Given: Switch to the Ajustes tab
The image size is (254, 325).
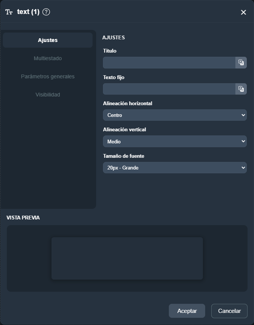Looking at the screenshot, I should 48,40.
